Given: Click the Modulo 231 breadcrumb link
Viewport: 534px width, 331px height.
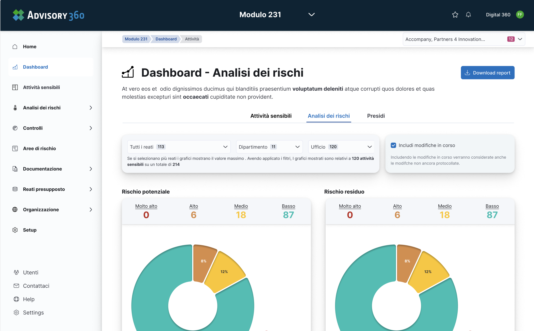Looking at the screenshot, I should tap(136, 39).
